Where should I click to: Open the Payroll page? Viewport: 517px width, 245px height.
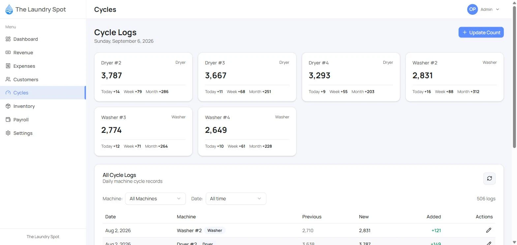43,120
